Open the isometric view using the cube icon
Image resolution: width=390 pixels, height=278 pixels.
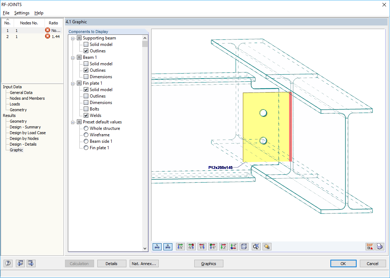click(244, 246)
